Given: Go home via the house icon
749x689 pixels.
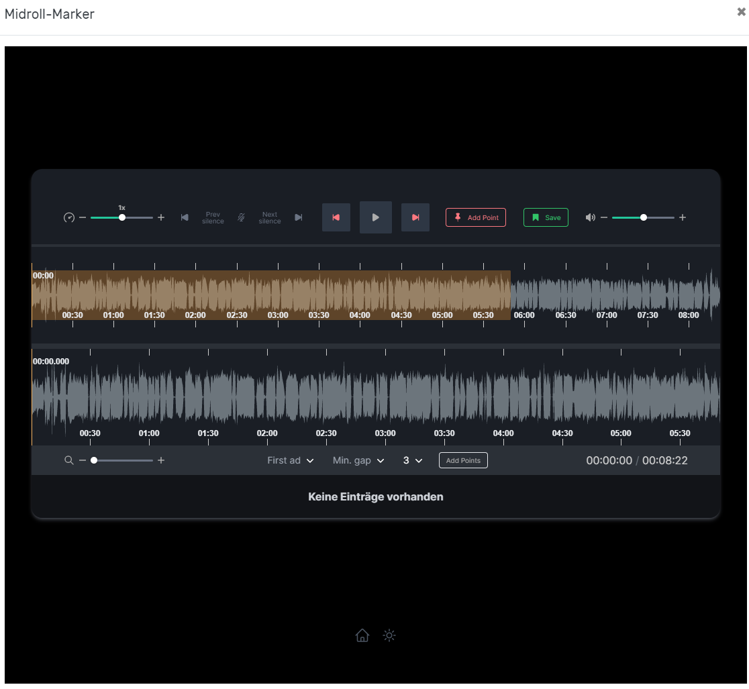Looking at the screenshot, I should pos(362,635).
